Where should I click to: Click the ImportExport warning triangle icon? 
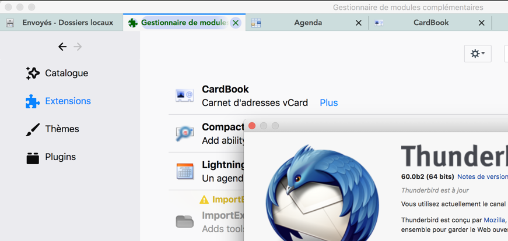[x=204, y=200]
